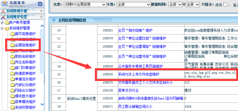Click the 系统维护设置 tools icon
Screen dimensions: 238x111
coord(3,17)
